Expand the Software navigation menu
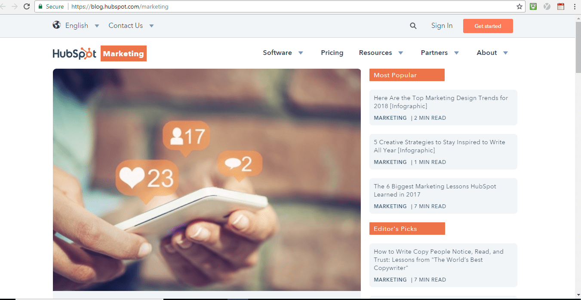 click(283, 53)
